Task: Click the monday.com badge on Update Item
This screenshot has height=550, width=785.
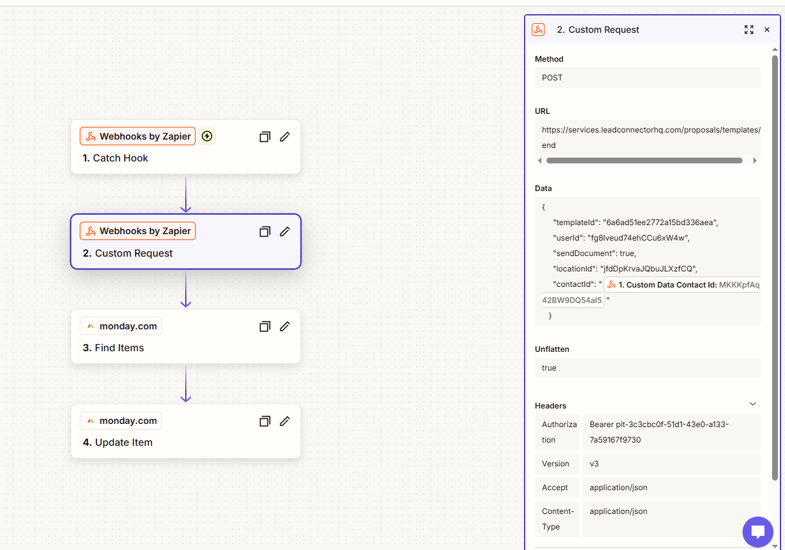Action: [121, 421]
